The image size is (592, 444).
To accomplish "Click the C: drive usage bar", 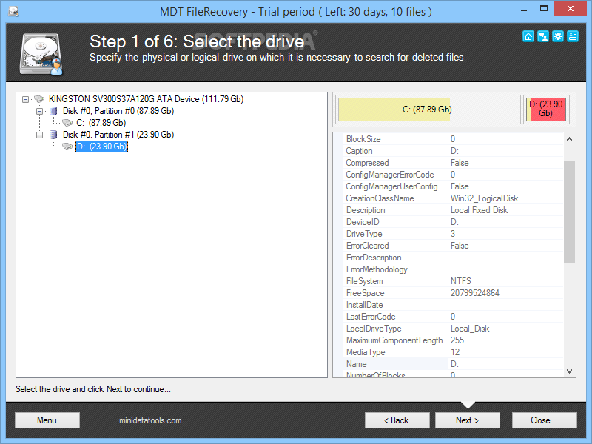I will tap(428, 110).
